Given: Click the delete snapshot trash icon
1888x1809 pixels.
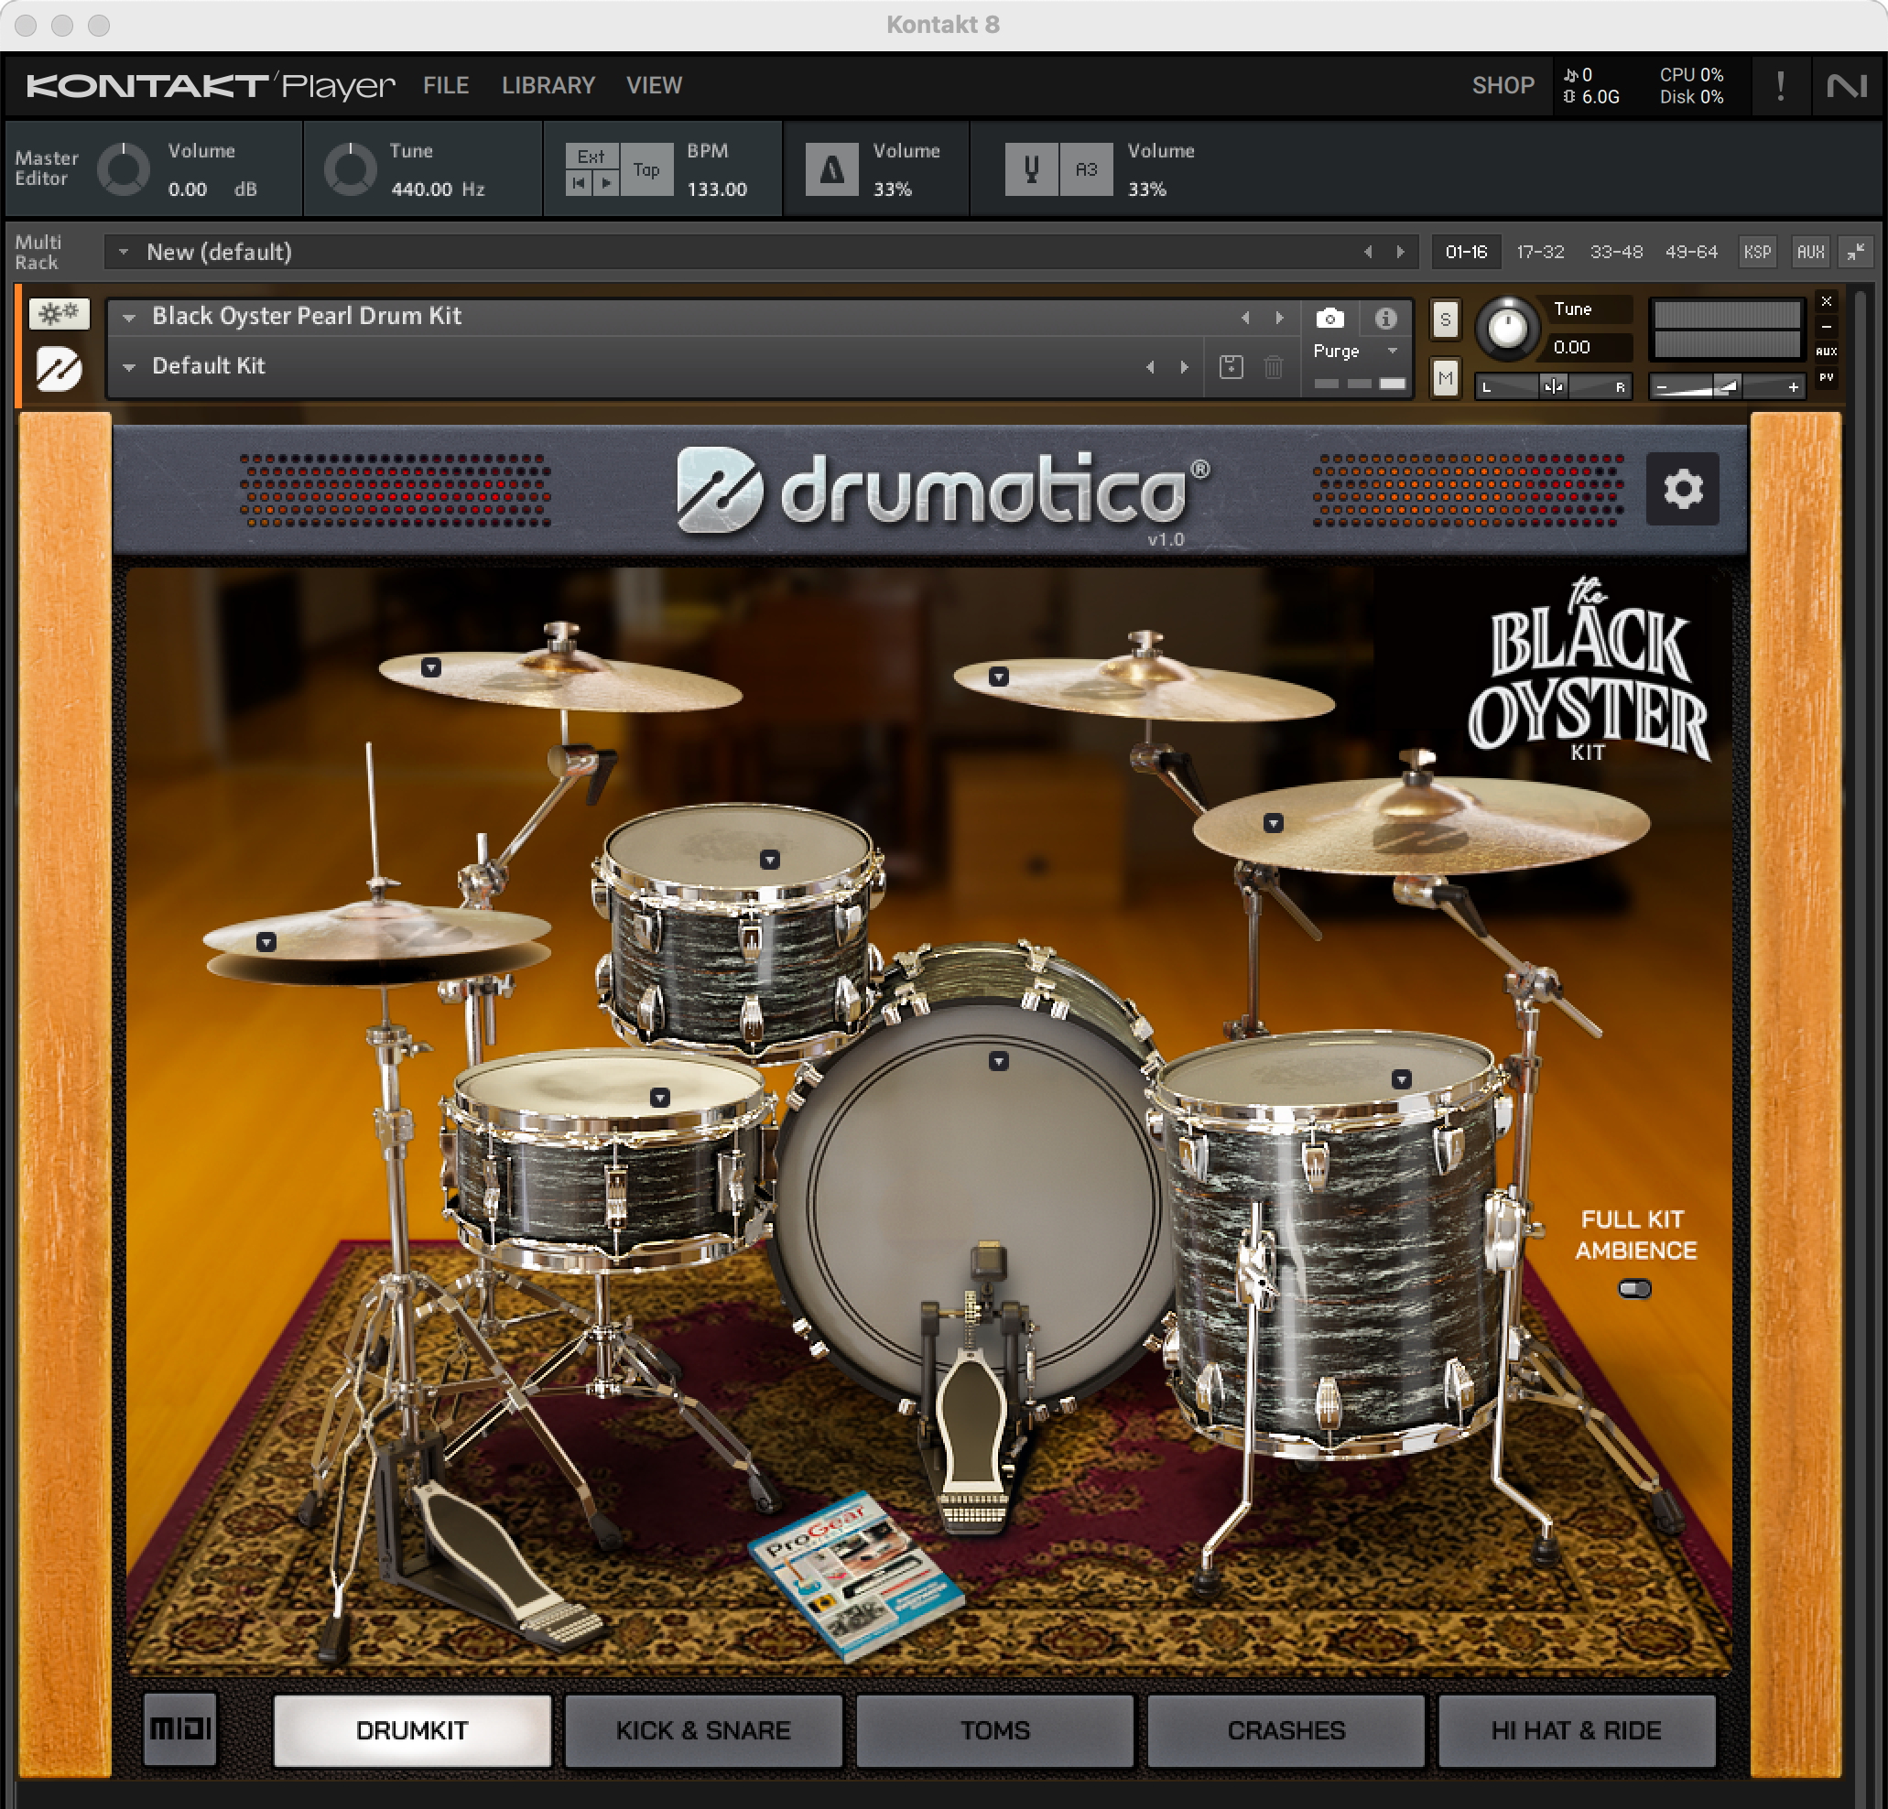Looking at the screenshot, I should pyautogui.click(x=1274, y=366).
